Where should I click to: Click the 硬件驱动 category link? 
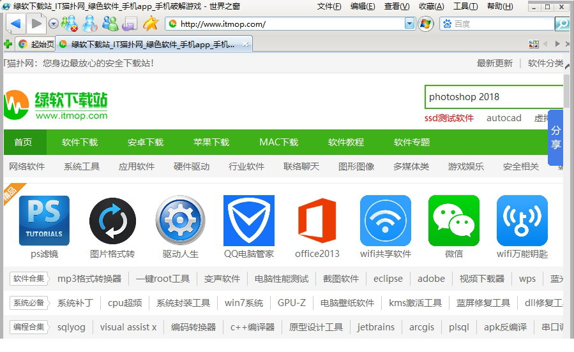pyautogui.click(x=192, y=166)
